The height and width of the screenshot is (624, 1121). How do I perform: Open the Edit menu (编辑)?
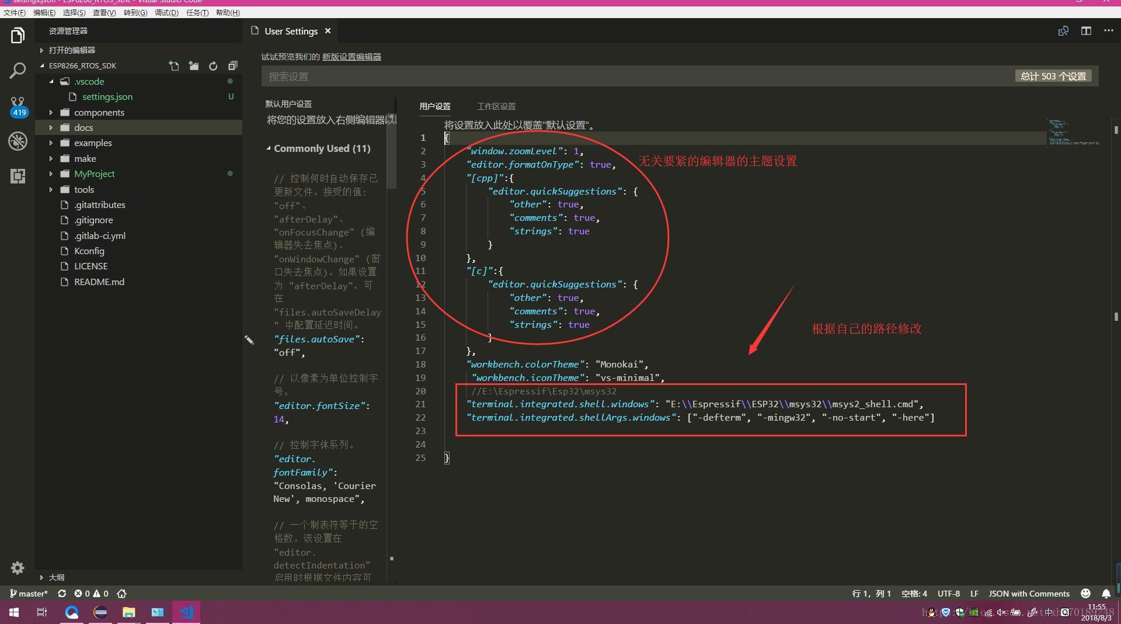pyautogui.click(x=44, y=12)
